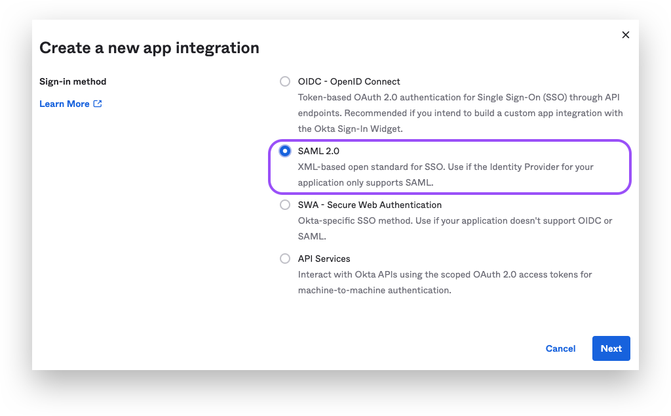Click the selected SAML 2.0 radio button
The image size is (671, 416).
285,151
